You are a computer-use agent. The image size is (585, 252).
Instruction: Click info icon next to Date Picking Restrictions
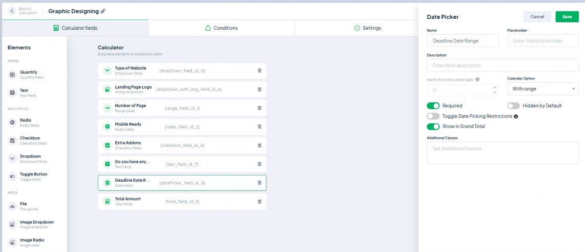point(516,117)
